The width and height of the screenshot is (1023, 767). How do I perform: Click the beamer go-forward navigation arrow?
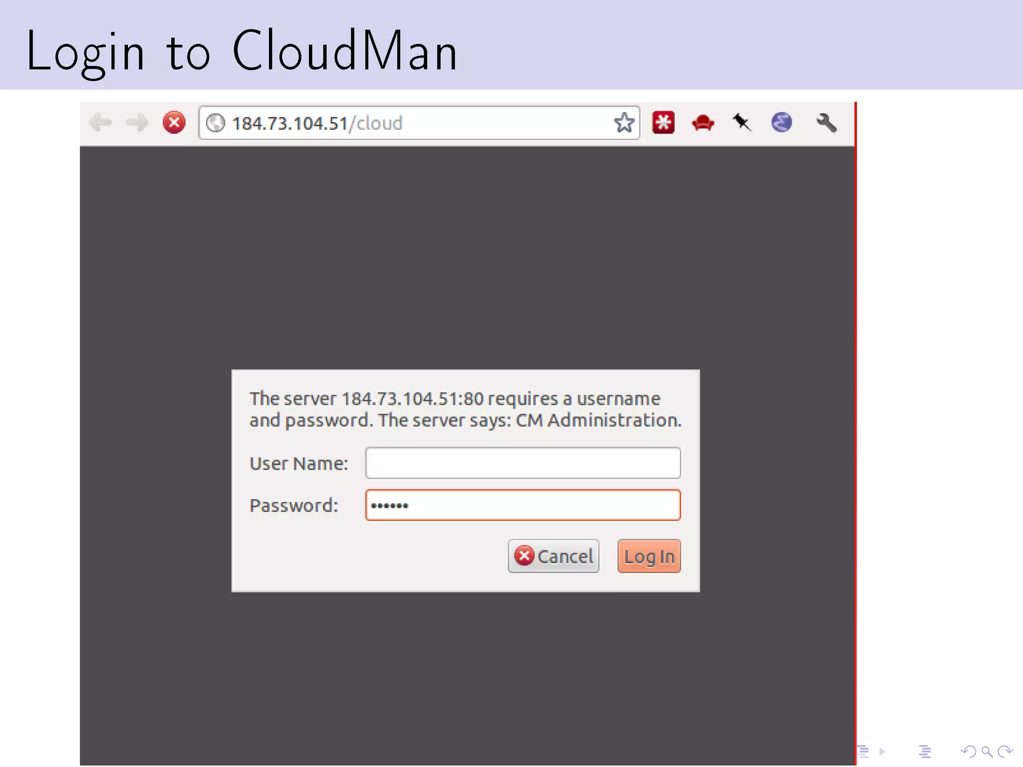coord(1005,751)
